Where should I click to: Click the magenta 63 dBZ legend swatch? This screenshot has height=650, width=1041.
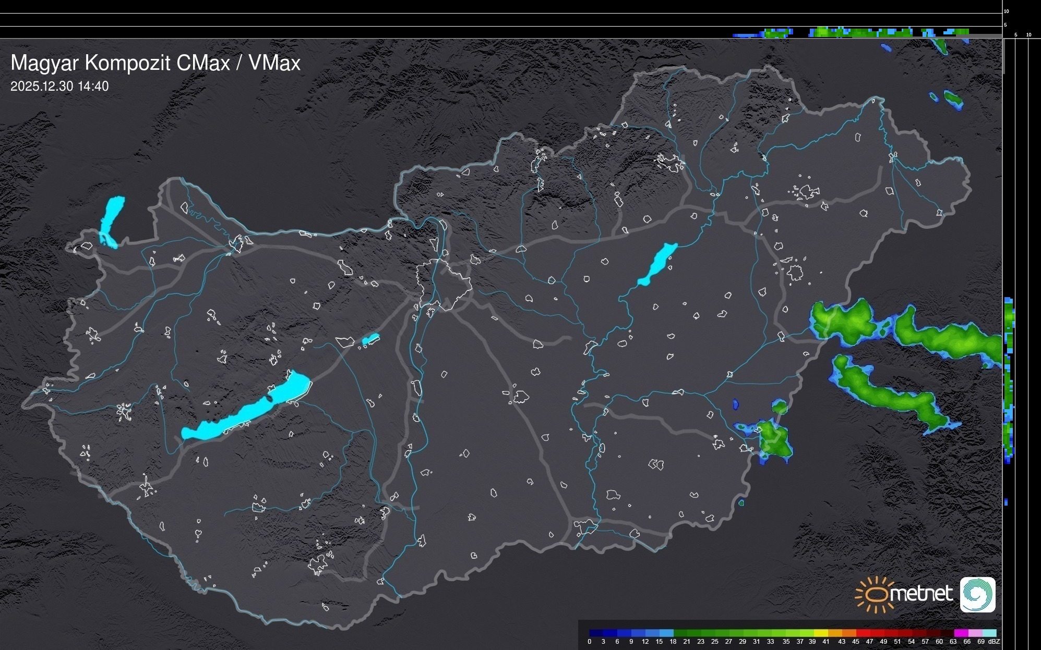961,633
